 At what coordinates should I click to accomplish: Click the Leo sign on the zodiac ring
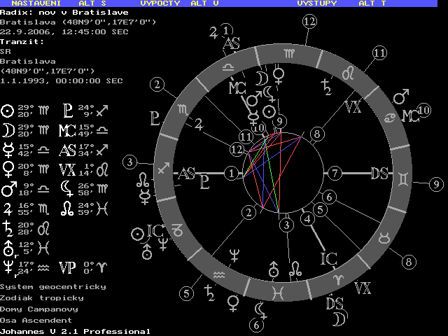point(346,75)
